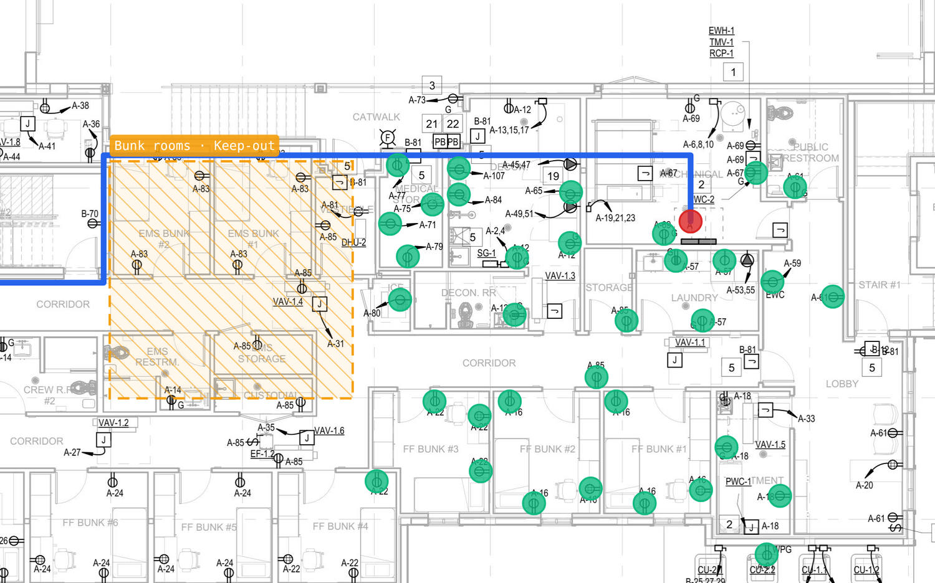
Task: Select the green A-85 marker in the corridor
Action: point(597,377)
